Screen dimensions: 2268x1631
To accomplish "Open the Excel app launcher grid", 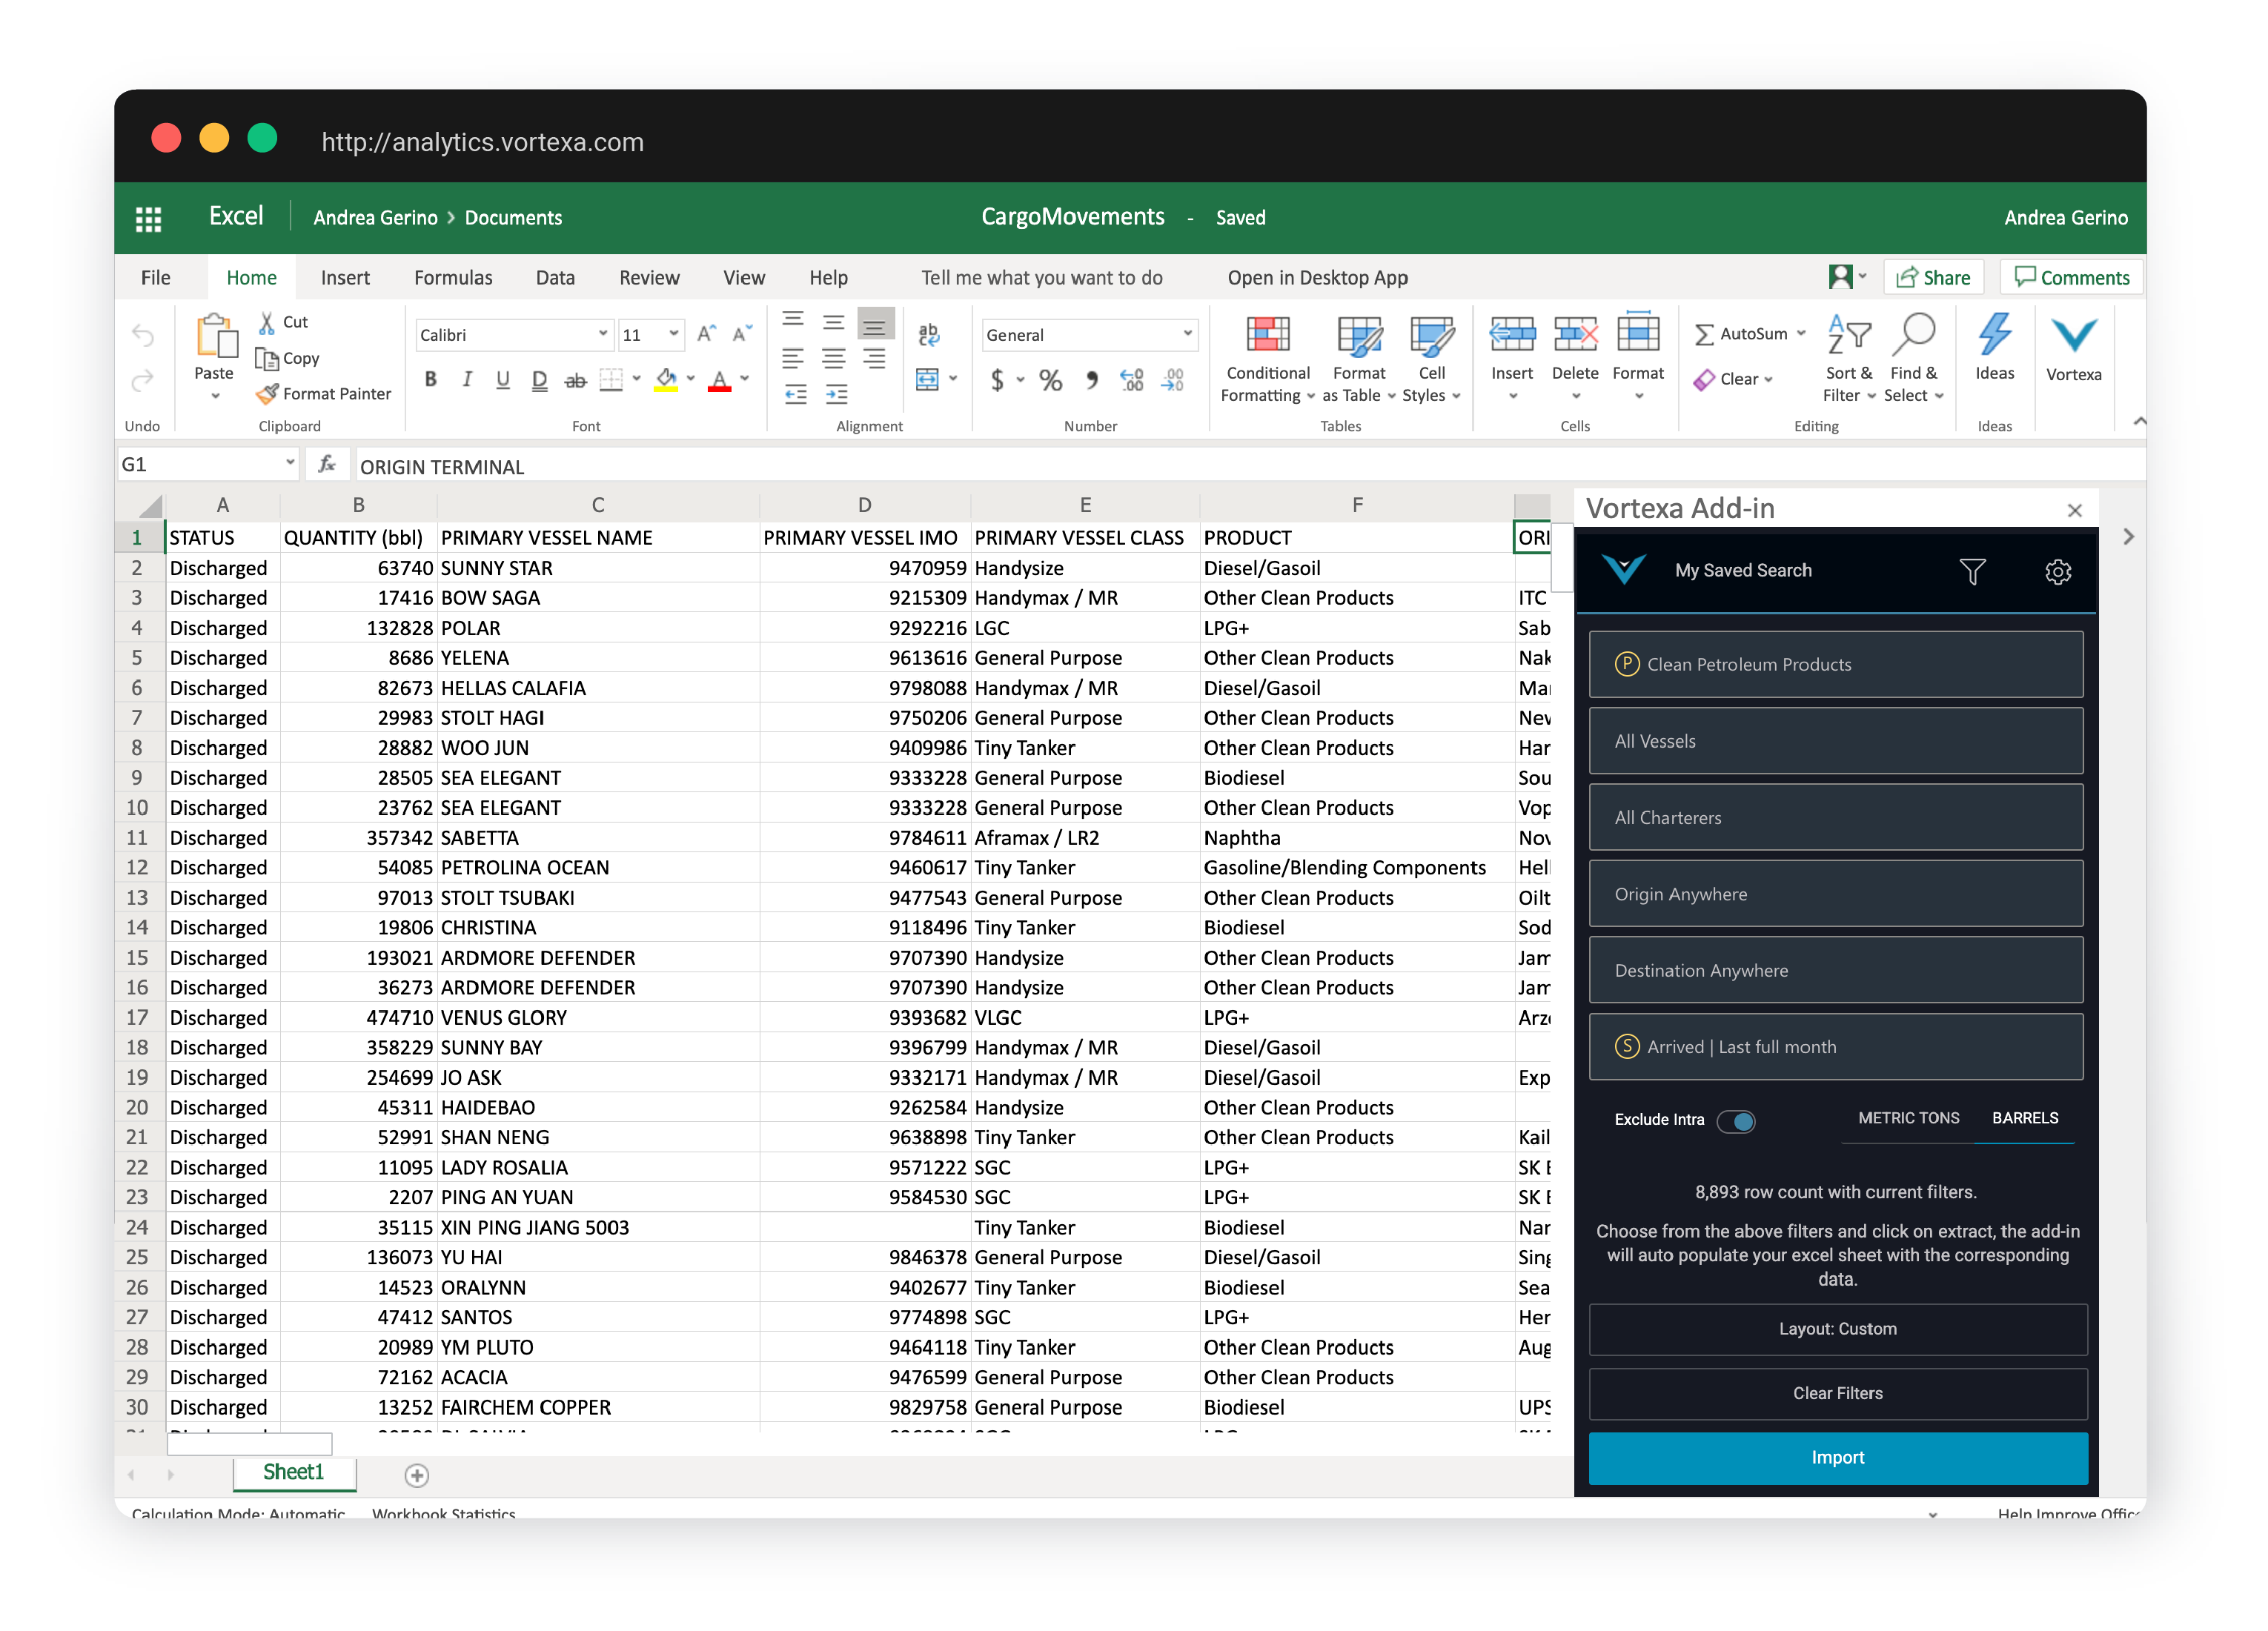I will coord(148,218).
